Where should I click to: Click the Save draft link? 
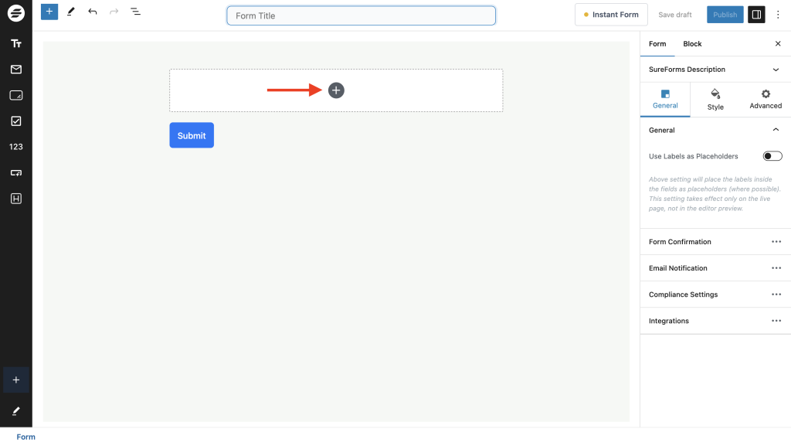click(674, 14)
